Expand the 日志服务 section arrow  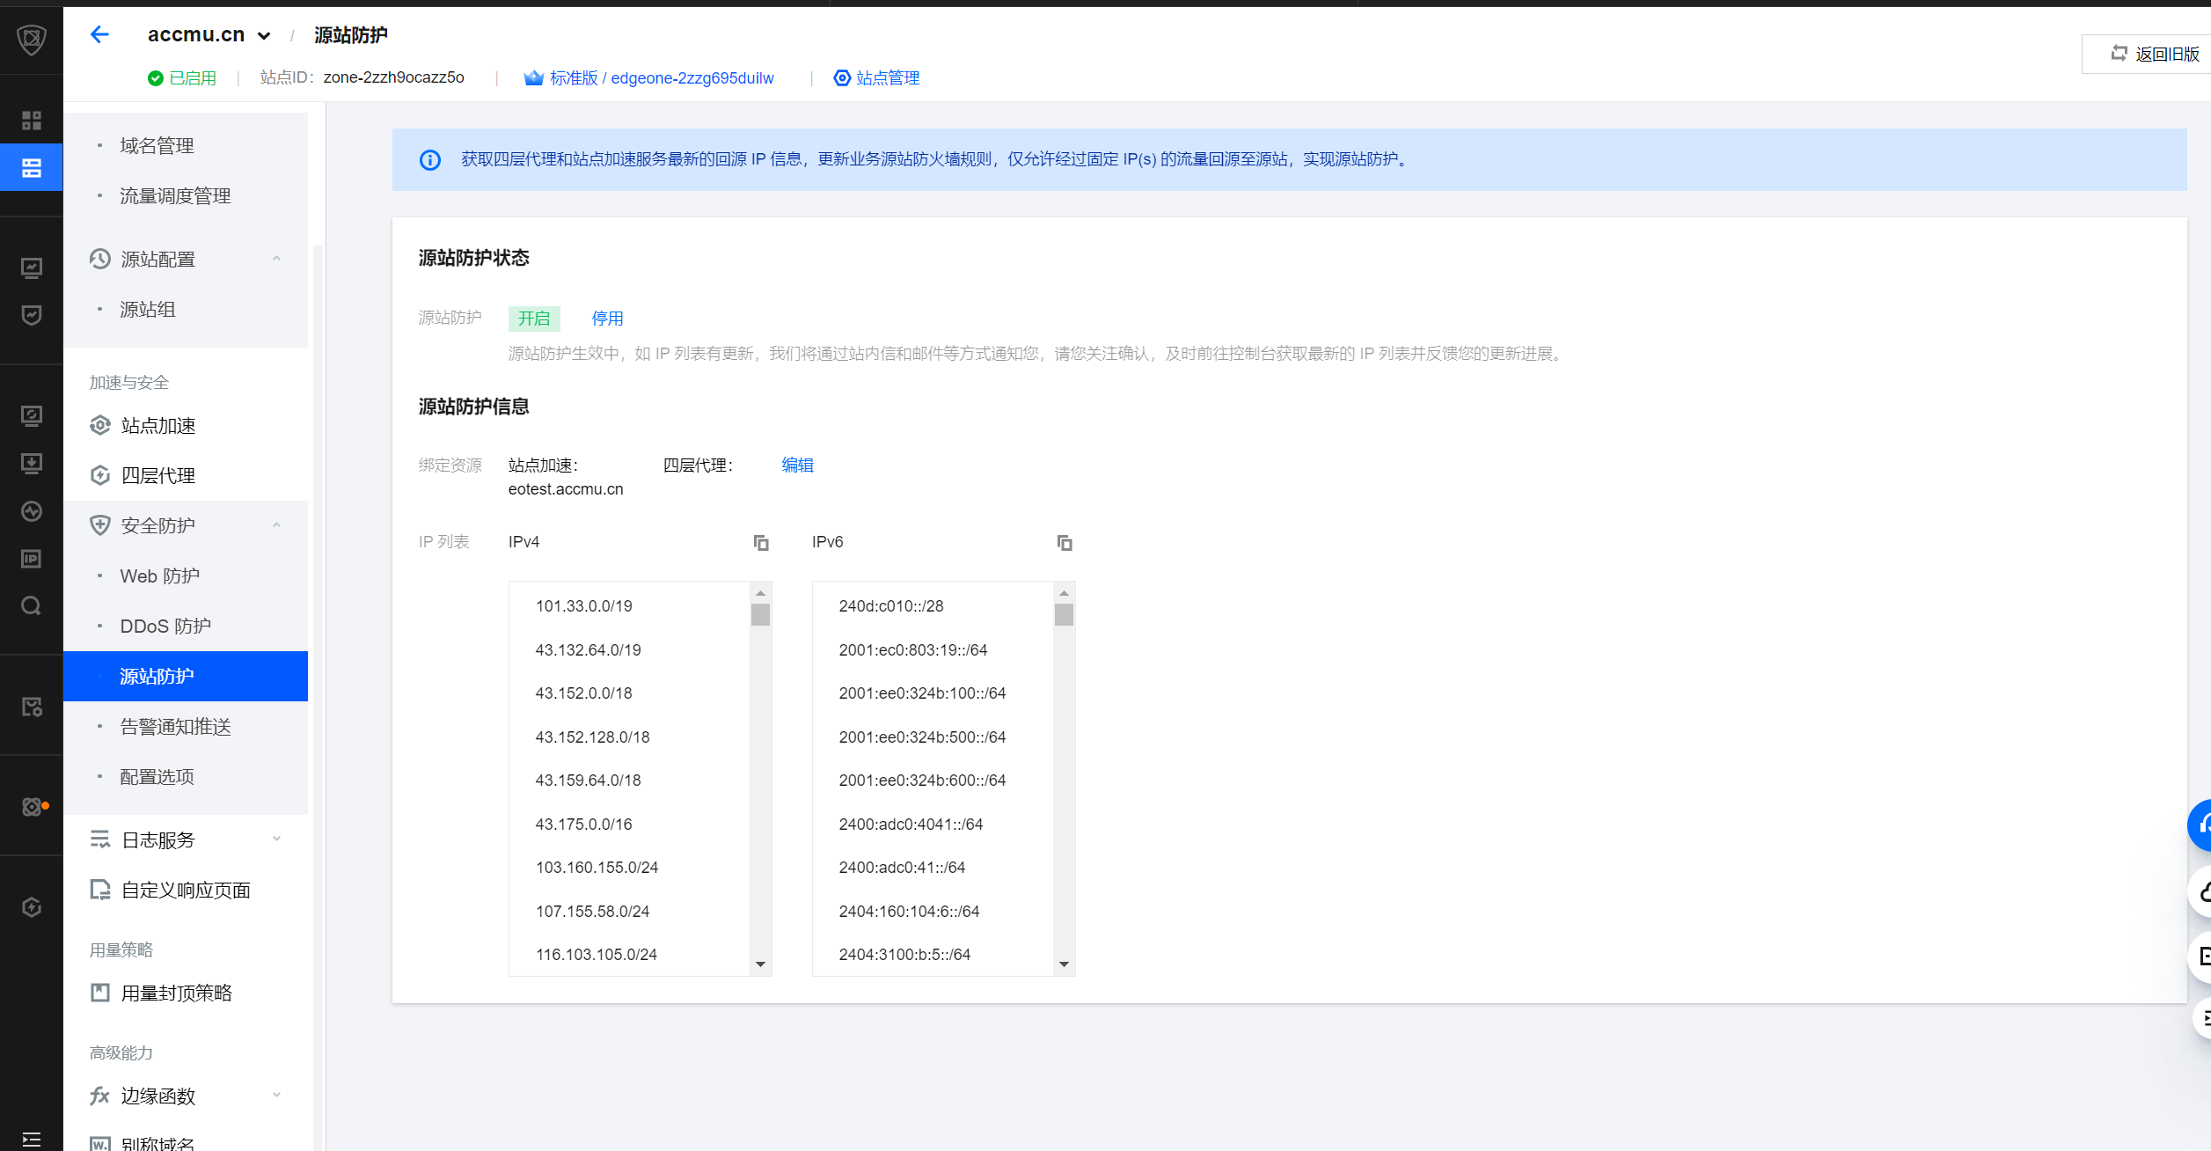tap(276, 839)
